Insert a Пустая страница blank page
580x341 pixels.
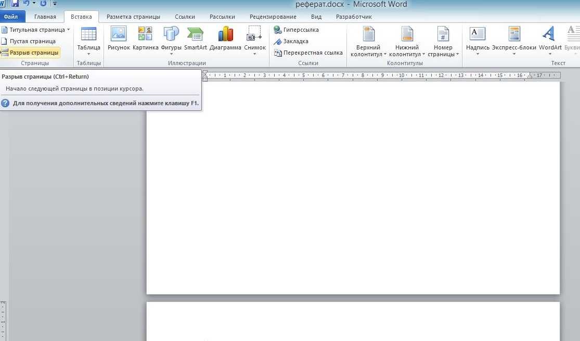[x=29, y=41]
